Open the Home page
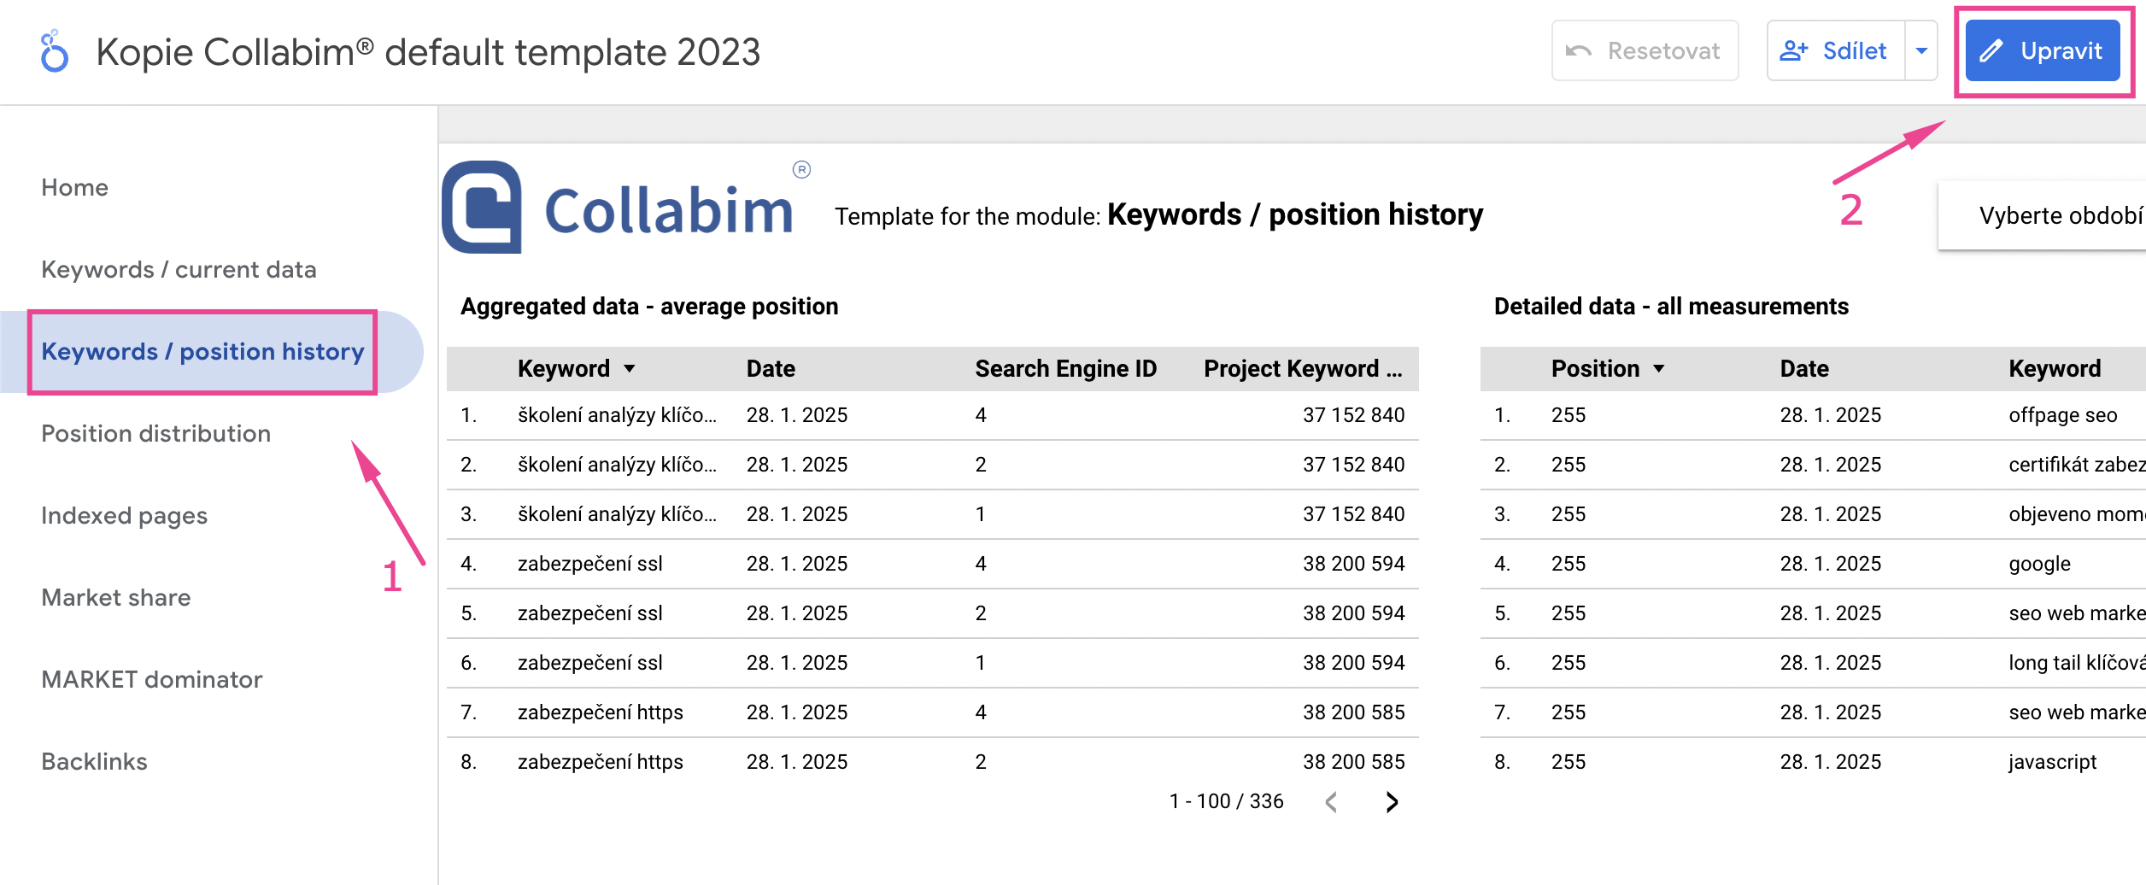2146x885 pixels. click(75, 187)
